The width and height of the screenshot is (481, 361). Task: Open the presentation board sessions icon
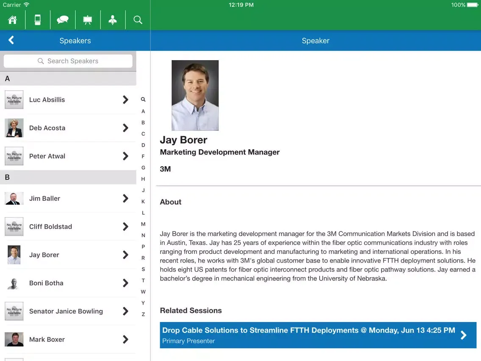(x=88, y=20)
